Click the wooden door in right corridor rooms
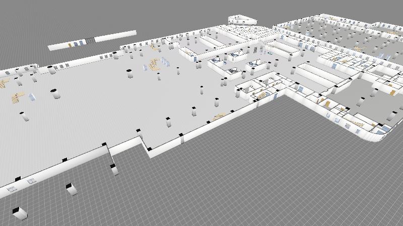The height and width of the screenshot is (226, 403). point(326,103)
